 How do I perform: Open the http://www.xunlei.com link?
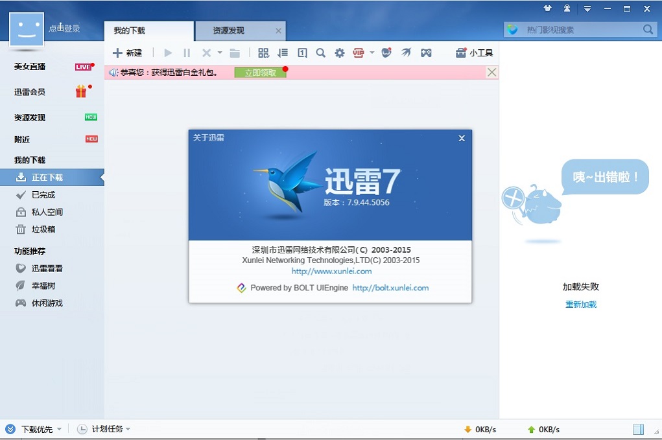click(x=331, y=272)
